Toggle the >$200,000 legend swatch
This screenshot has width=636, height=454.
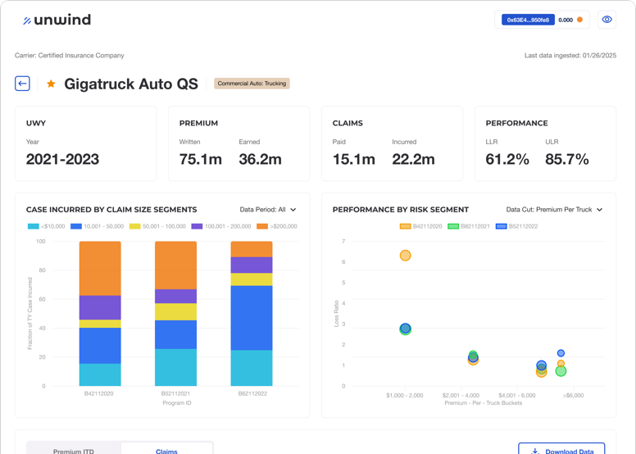pyautogui.click(x=262, y=226)
